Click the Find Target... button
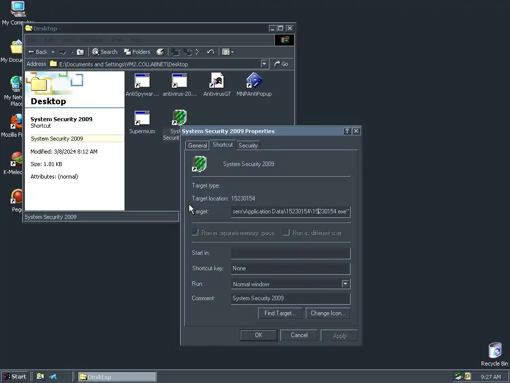Image resolution: width=510 pixels, height=383 pixels. point(280,313)
